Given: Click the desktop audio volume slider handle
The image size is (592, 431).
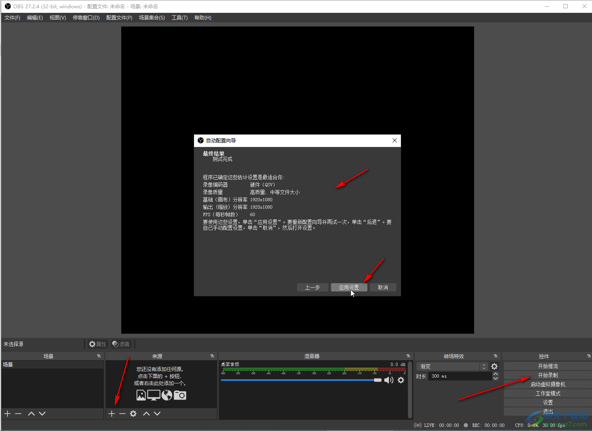Looking at the screenshot, I should coord(377,380).
